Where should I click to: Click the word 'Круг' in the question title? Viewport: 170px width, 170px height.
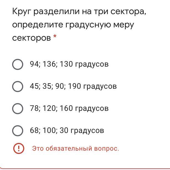pos(22,12)
